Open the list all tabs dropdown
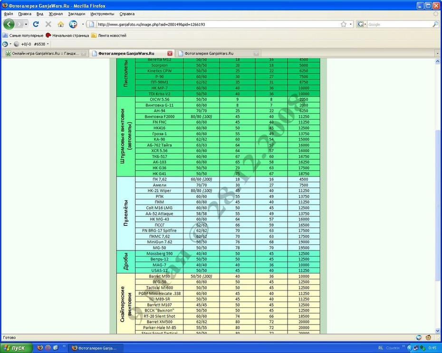Viewport: 442px width, 353px height. 438,53
